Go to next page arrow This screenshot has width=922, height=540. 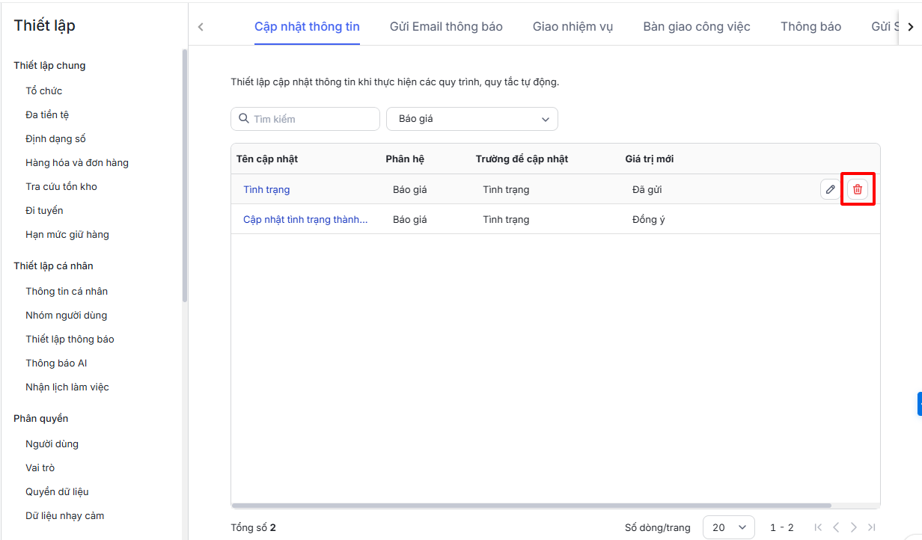pos(854,527)
